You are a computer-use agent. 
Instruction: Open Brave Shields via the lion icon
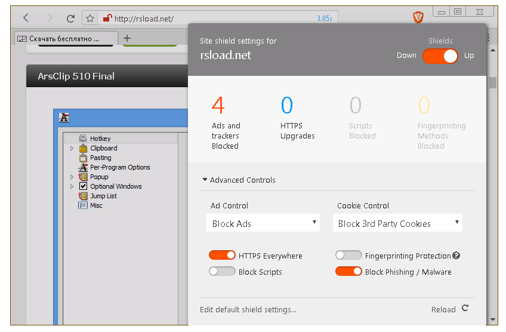[418, 17]
